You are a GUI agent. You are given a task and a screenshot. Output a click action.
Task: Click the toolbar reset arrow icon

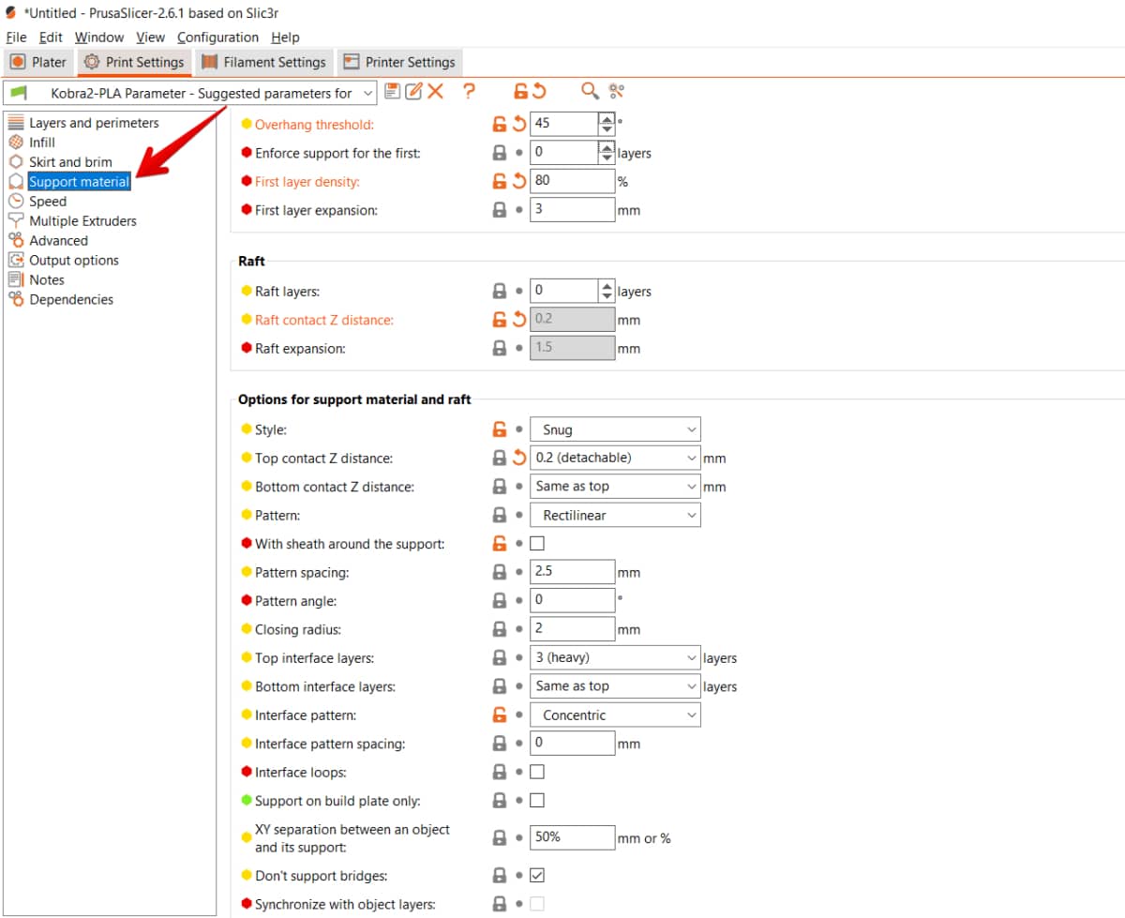pos(539,91)
